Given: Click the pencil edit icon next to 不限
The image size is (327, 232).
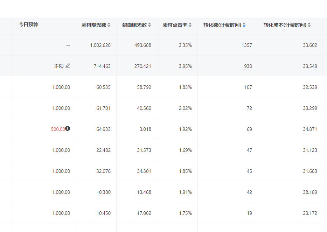Looking at the screenshot, I should tap(68, 66).
